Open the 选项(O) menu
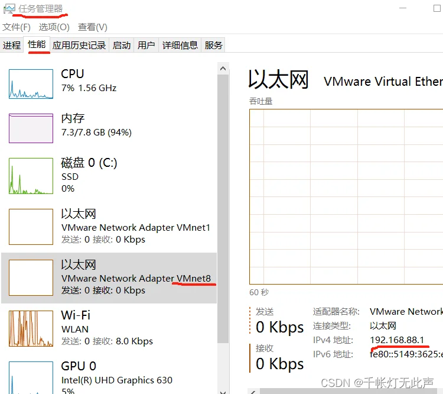This screenshot has width=443, height=394. 54,27
